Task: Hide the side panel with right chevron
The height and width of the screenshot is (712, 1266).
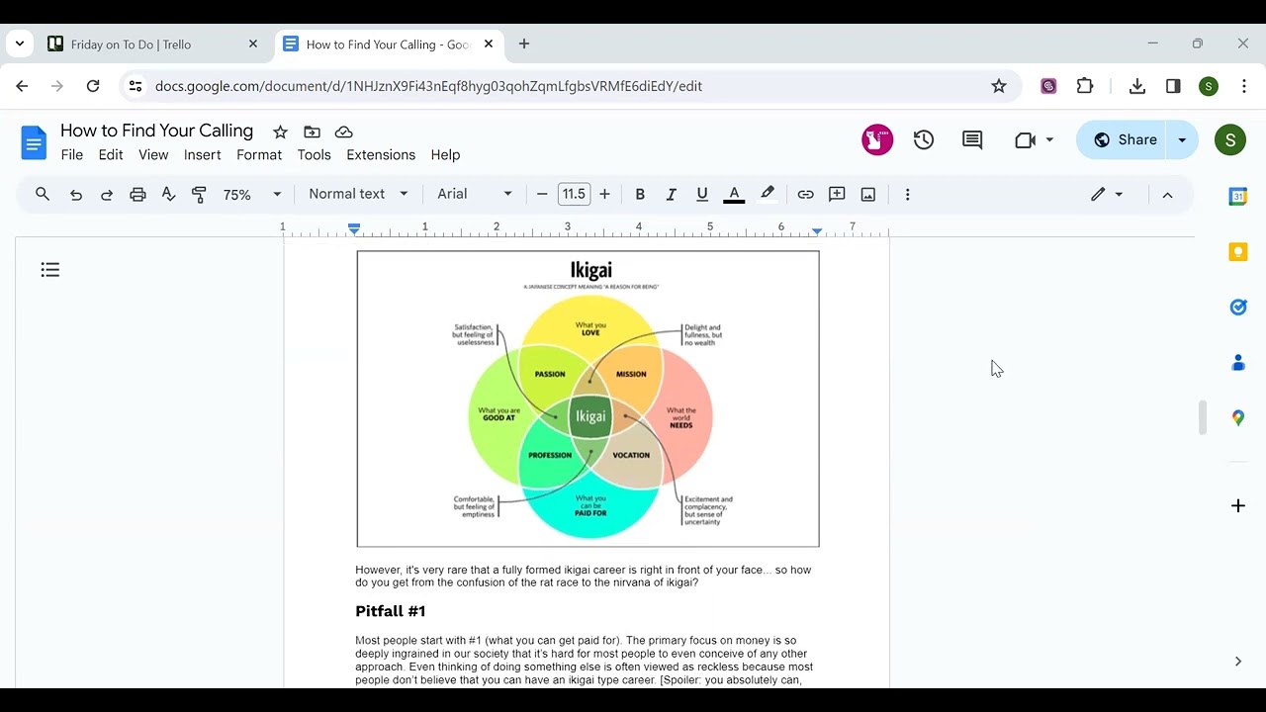Action: pyautogui.click(x=1237, y=662)
